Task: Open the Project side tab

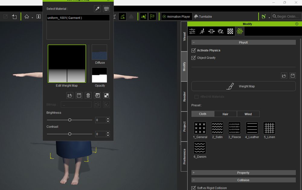Action: 184,126
